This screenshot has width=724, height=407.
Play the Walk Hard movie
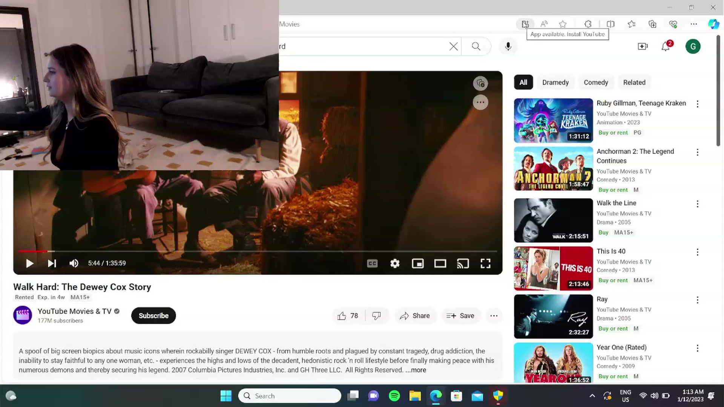coord(29,263)
